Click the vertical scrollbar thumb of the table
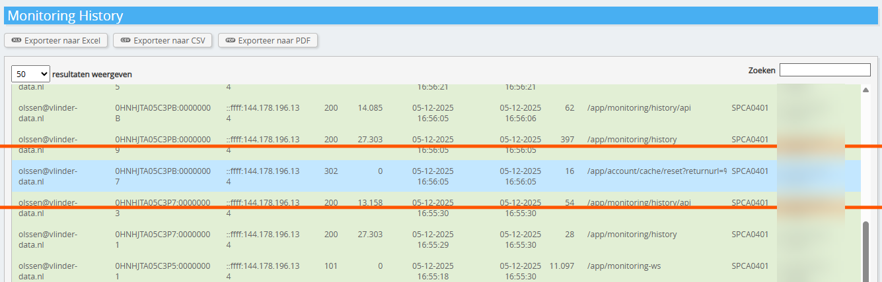This screenshot has height=282, width=882. (x=865, y=251)
